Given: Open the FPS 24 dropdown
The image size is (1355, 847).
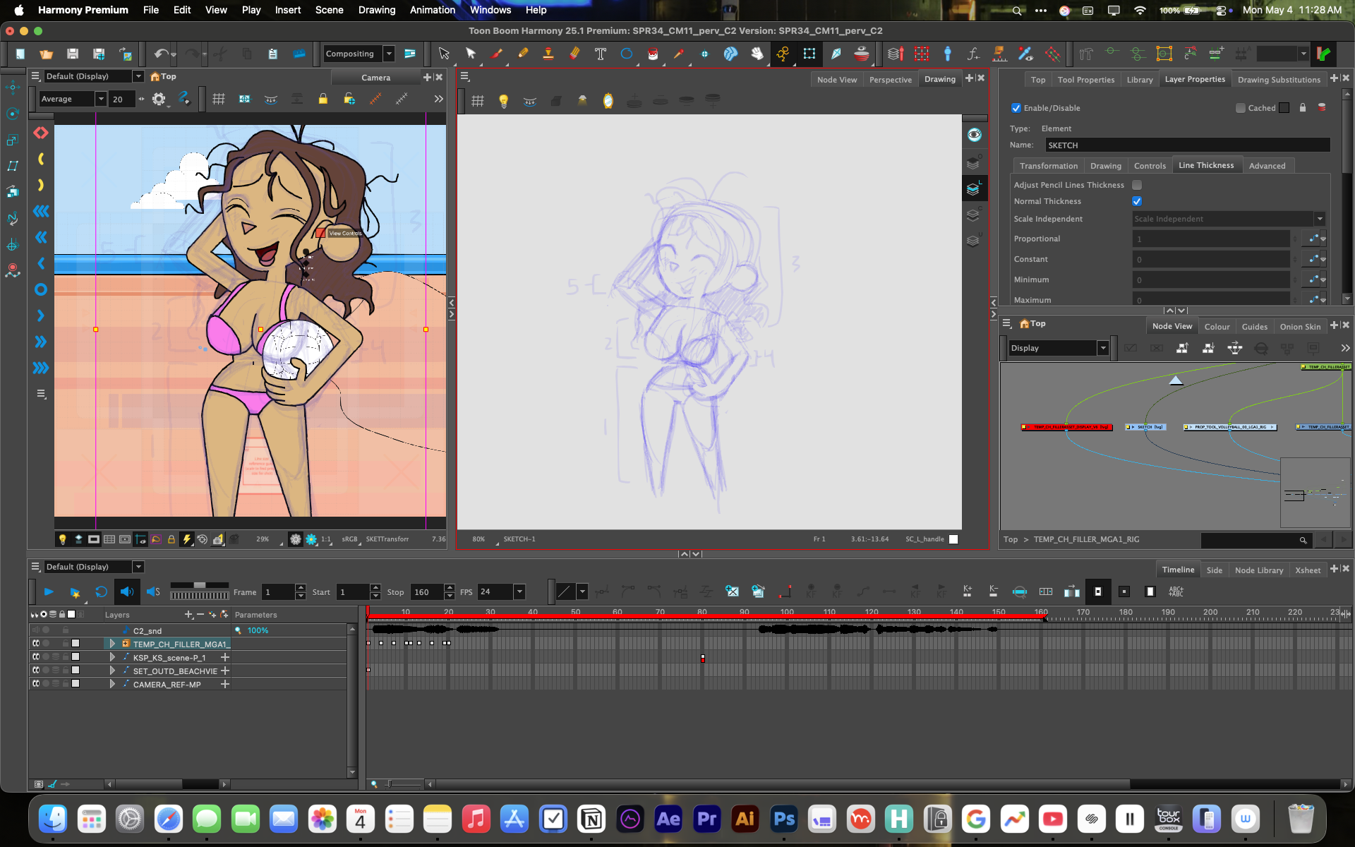Looking at the screenshot, I should 519,592.
